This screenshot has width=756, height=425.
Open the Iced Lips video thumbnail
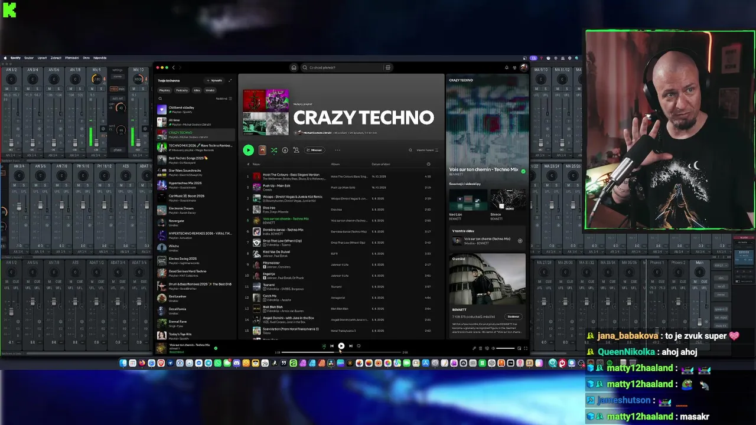(468, 200)
